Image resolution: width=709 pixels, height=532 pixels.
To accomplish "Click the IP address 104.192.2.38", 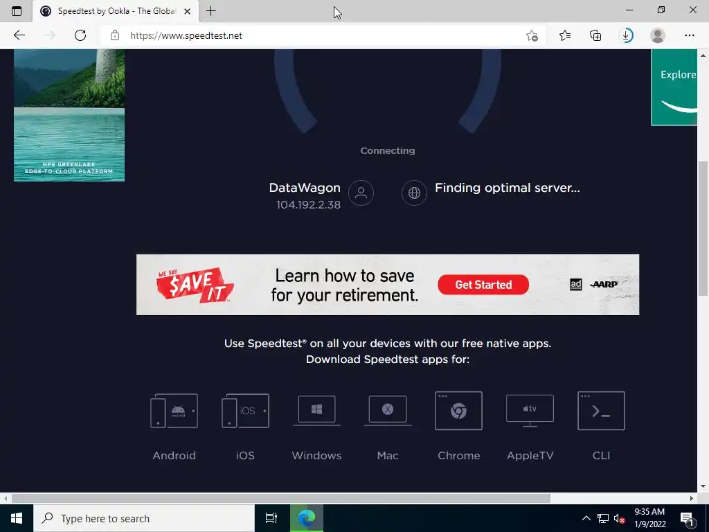I will 308,205.
